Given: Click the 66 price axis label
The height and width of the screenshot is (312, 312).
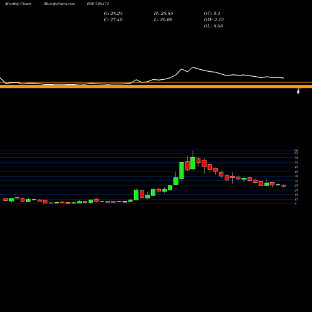Looking at the screenshot, I should tap(296, 150).
